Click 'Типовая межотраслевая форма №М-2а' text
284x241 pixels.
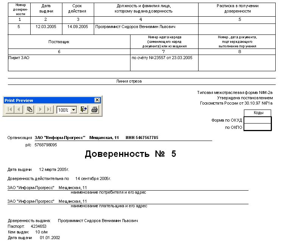[x=235, y=92]
